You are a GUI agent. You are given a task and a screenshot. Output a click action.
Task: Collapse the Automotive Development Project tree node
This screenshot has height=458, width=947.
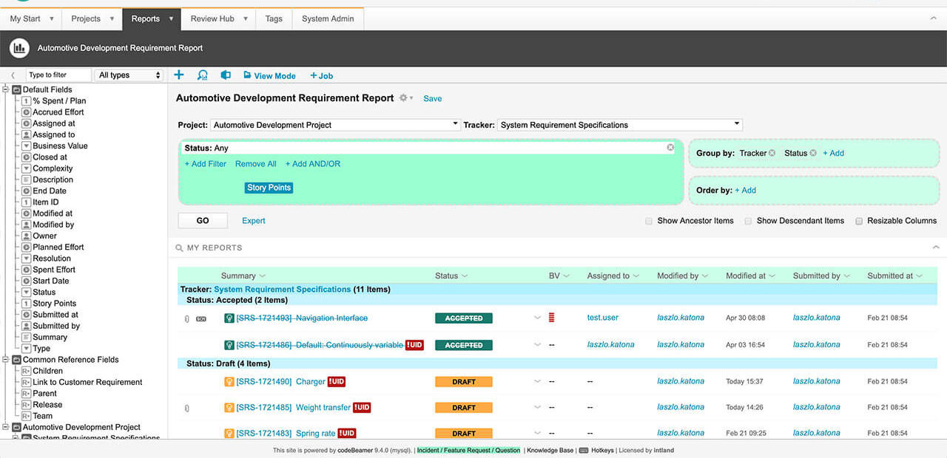(6, 427)
